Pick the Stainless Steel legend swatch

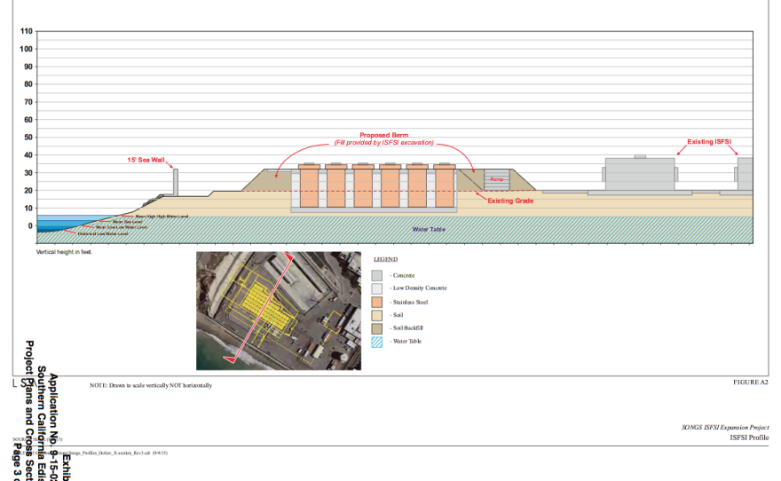click(377, 302)
